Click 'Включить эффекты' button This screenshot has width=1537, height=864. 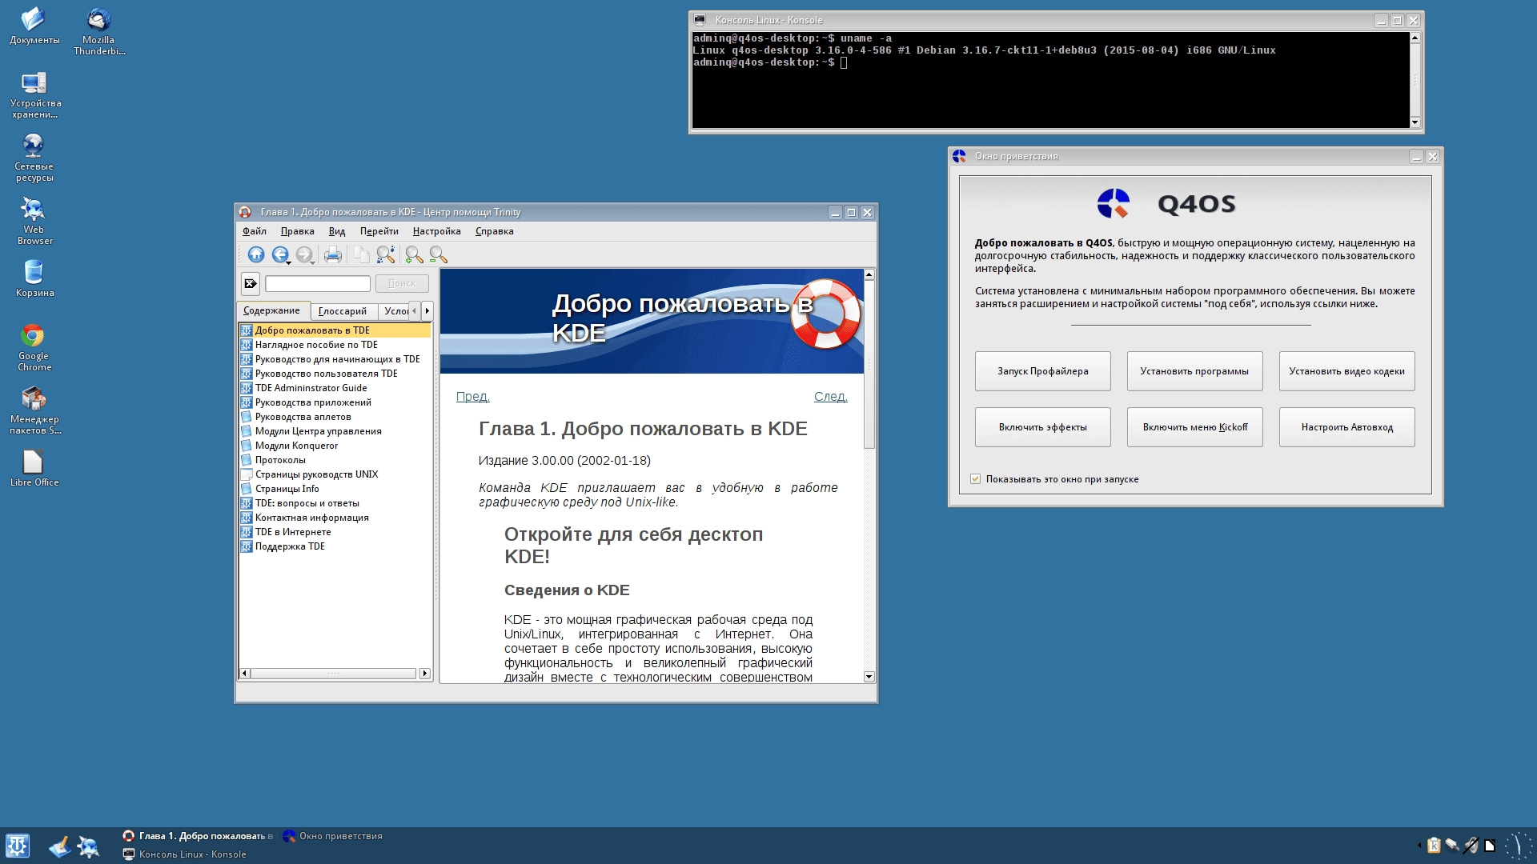tap(1042, 427)
